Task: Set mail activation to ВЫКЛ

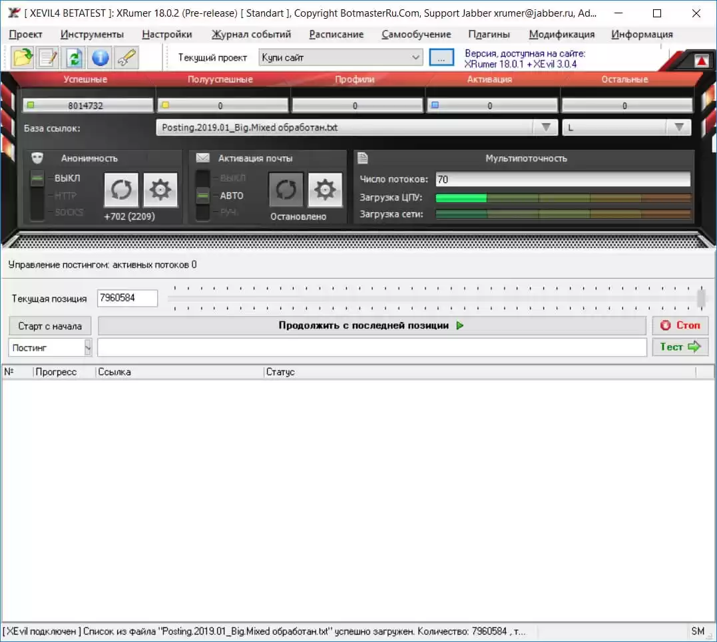Action: [x=233, y=178]
